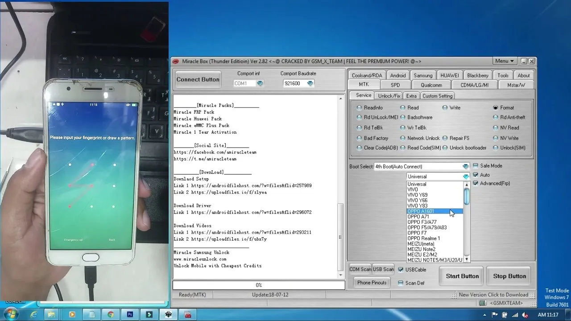Pick OPPO Realme 1 from the list
The height and width of the screenshot is (321, 571).
(x=435, y=239)
